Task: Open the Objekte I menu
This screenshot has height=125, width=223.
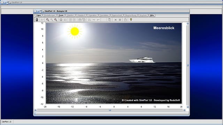Action: tap(70, 15)
